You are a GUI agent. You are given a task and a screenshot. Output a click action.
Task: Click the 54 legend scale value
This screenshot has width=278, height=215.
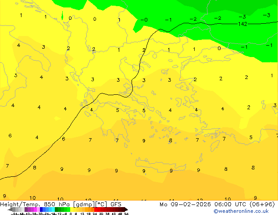[126, 214]
